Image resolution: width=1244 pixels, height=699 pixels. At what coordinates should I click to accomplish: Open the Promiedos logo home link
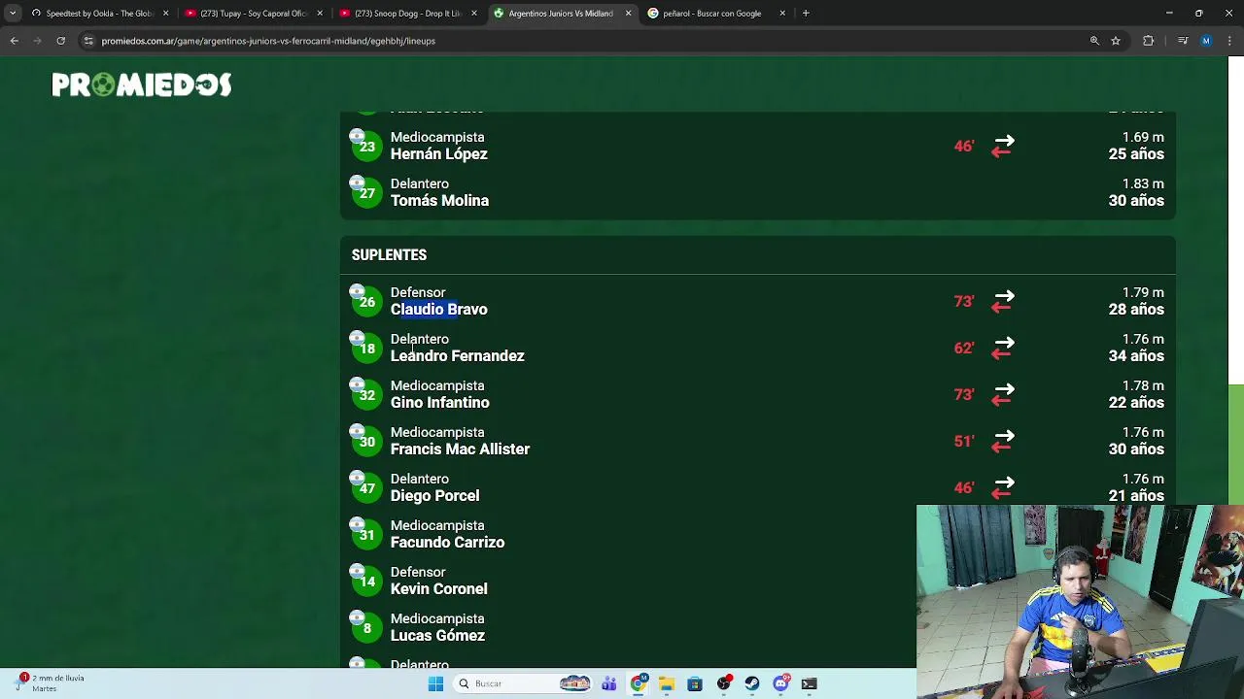(142, 85)
